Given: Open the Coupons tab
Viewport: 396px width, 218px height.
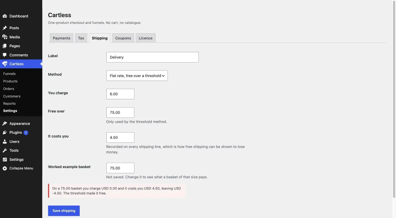Looking at the screenshot, I should (123, 38).
